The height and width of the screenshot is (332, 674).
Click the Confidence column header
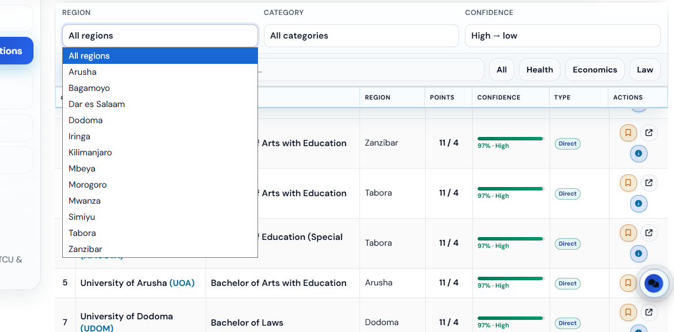pyautogui.click(x=499, y=97)
